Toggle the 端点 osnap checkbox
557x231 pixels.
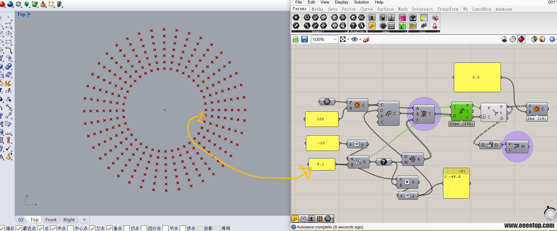[2, 228]
